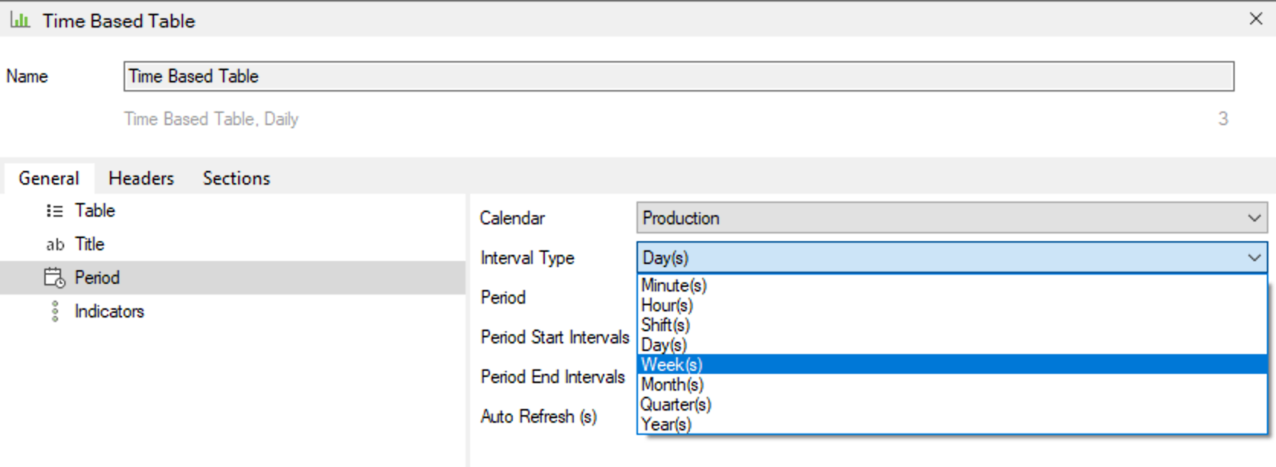
Task: Click the gray number 3 beside description
Action: coord(1223,119)
